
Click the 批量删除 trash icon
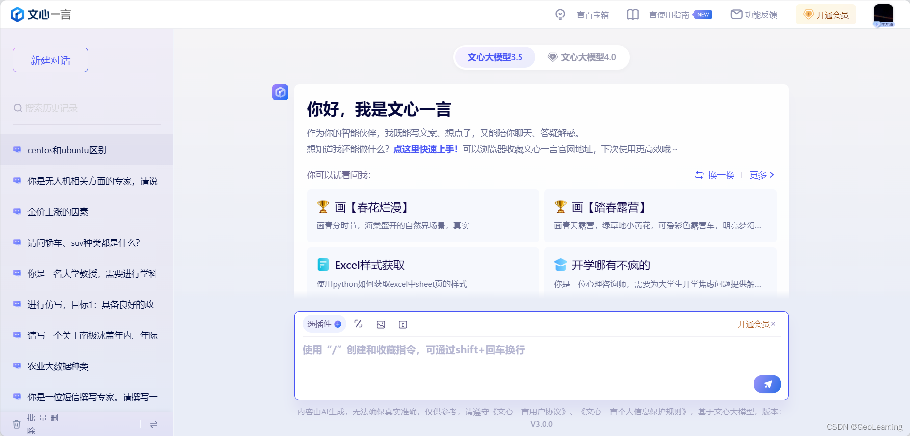pyautogui.click(x=17, y=424)
